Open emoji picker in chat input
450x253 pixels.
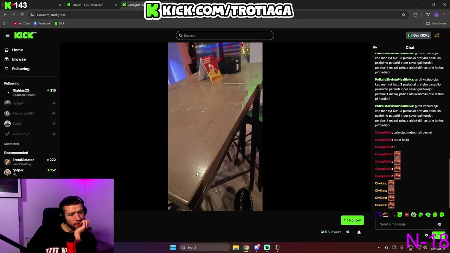pyautogui.click(x=439, y=224)
